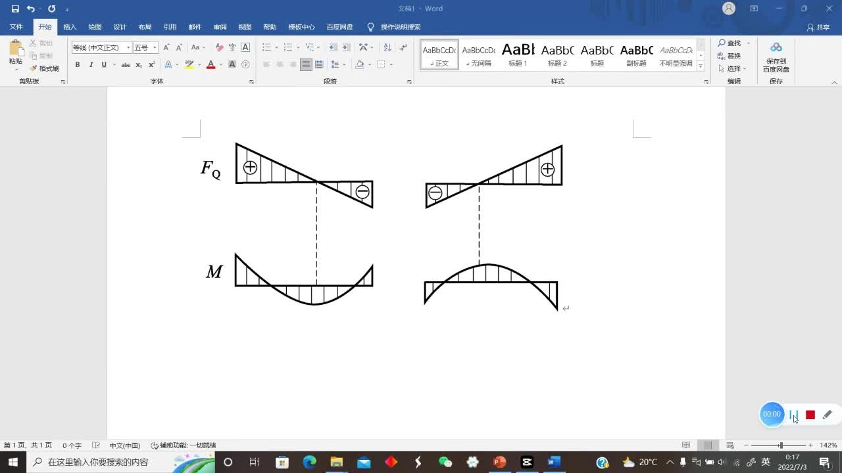Apply the yellow text highlight color

point(189,64)
